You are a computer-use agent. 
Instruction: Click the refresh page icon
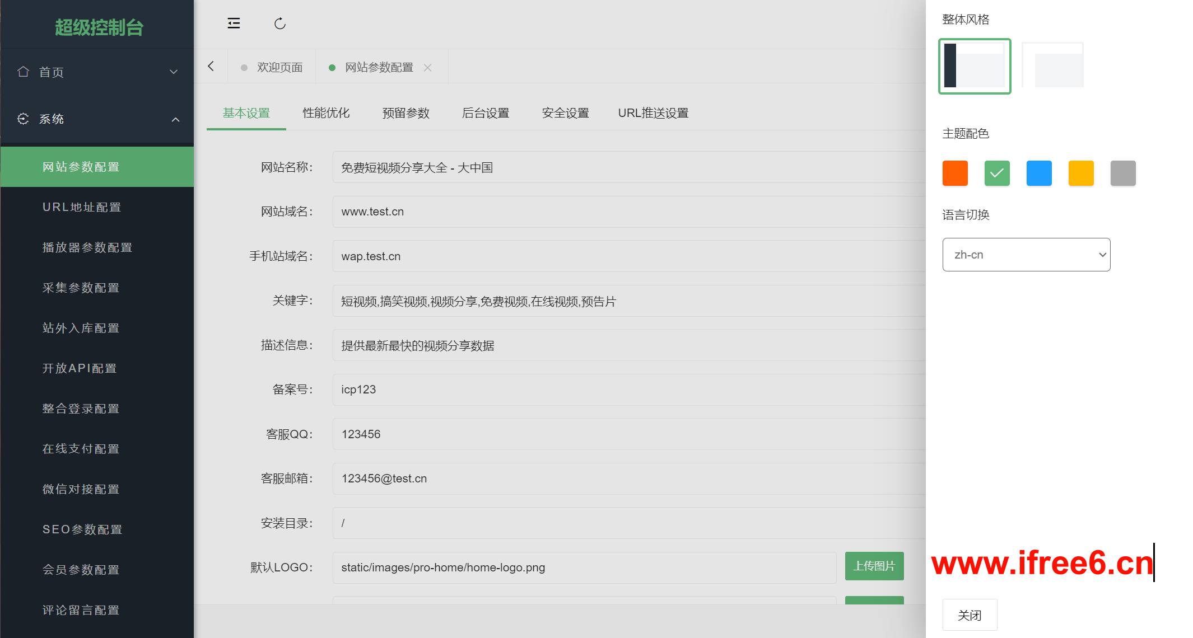pyautogui.click(x=280, y=24)
